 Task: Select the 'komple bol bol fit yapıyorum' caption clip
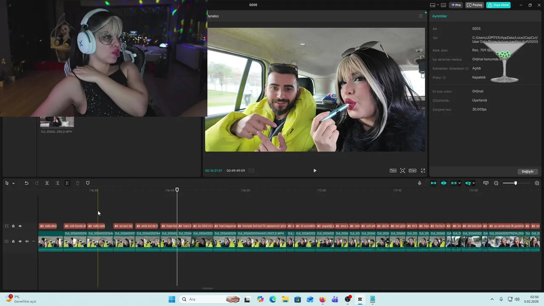[262, 226]
